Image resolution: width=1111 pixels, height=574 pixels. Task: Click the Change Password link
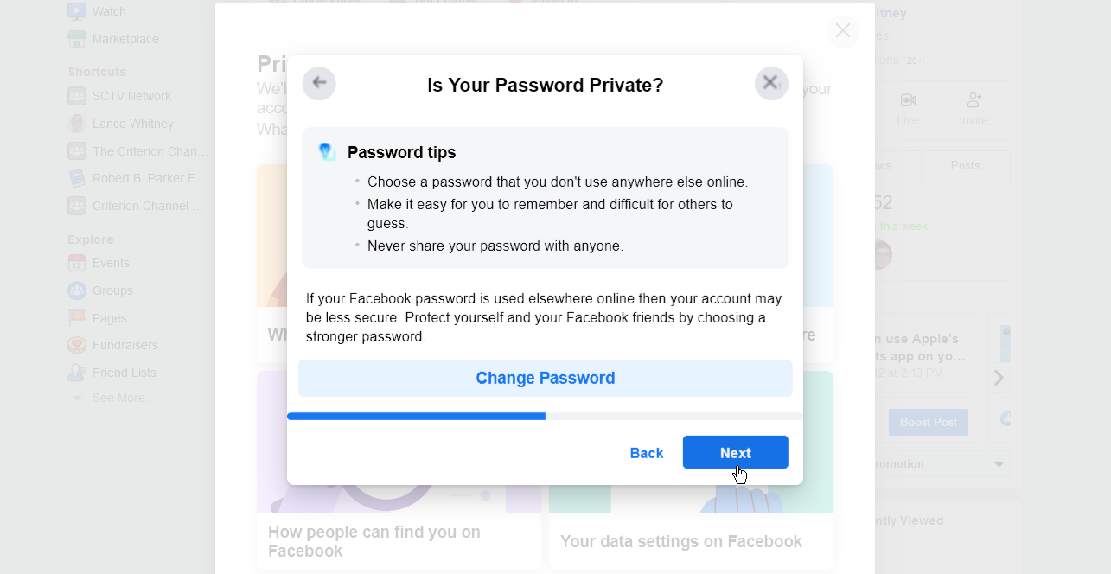pos(545,378)
